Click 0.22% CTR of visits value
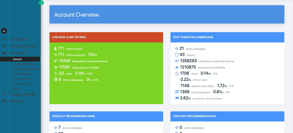The image size is (293, 133). 186,80
